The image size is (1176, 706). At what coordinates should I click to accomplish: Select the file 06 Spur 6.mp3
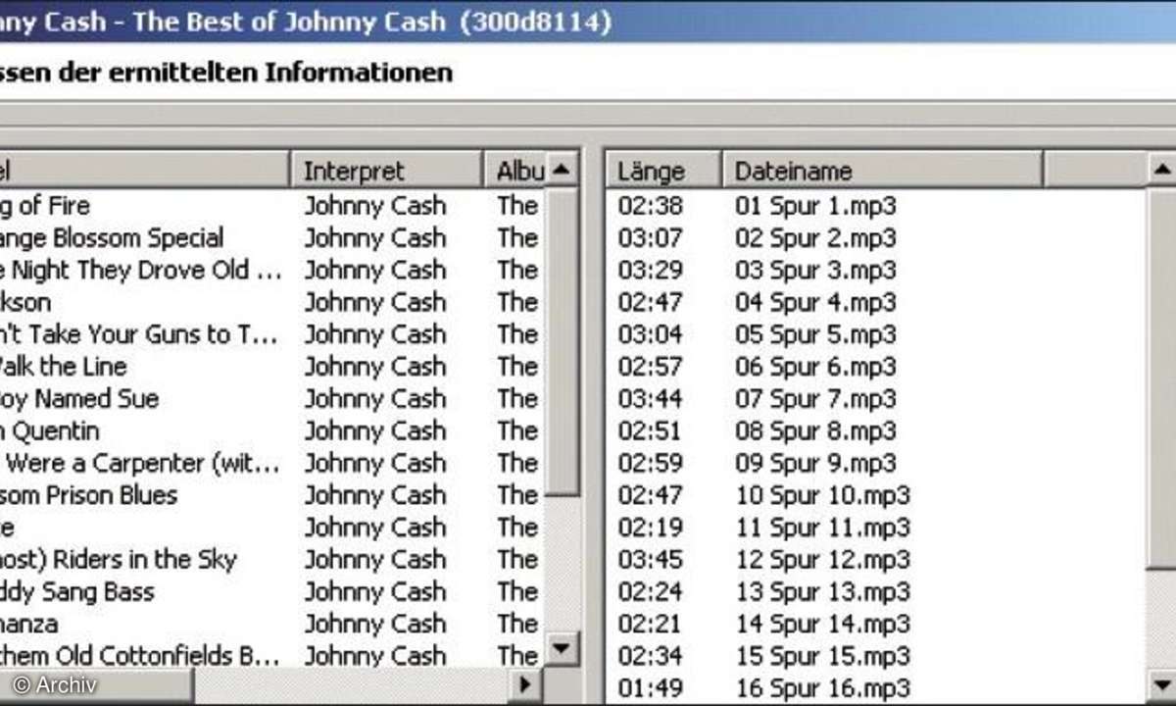point(815,367)
